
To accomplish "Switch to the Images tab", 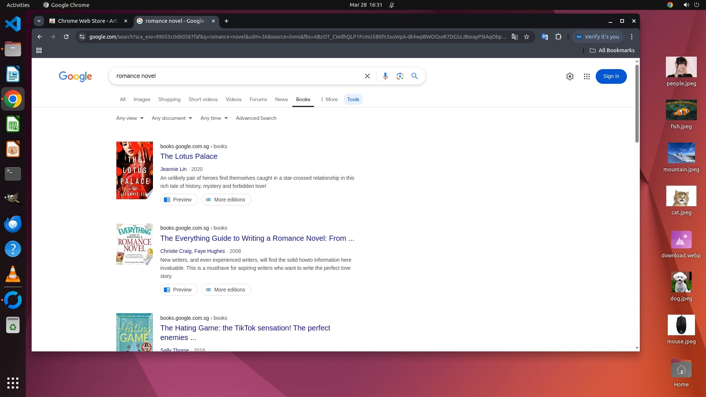I will tap(142, 99).
